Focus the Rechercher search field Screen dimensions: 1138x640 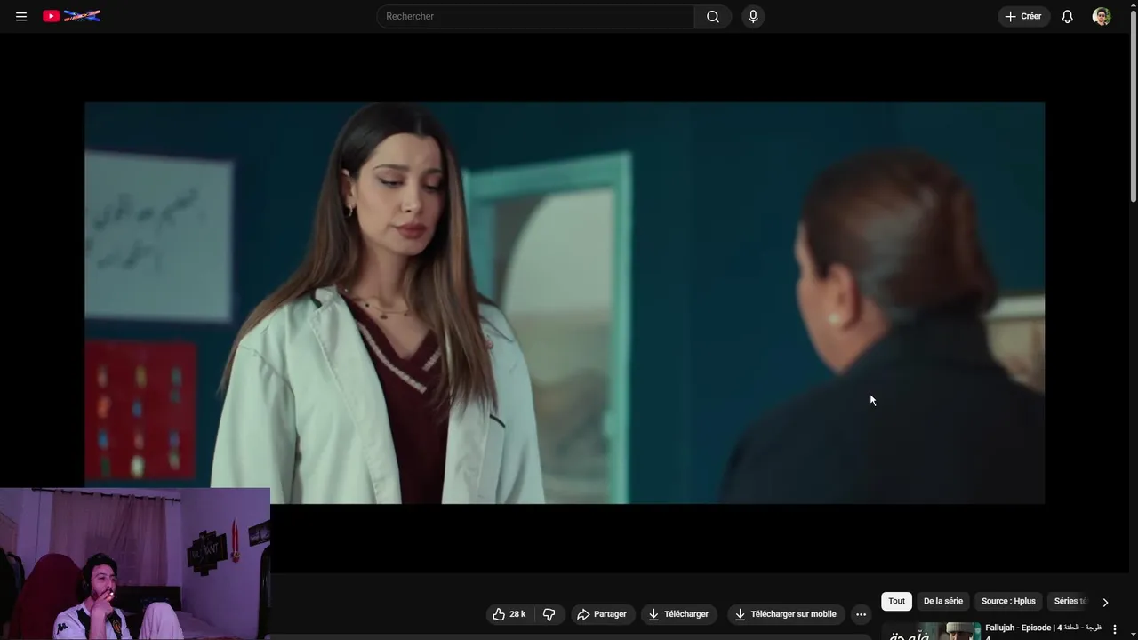(535, 16)
